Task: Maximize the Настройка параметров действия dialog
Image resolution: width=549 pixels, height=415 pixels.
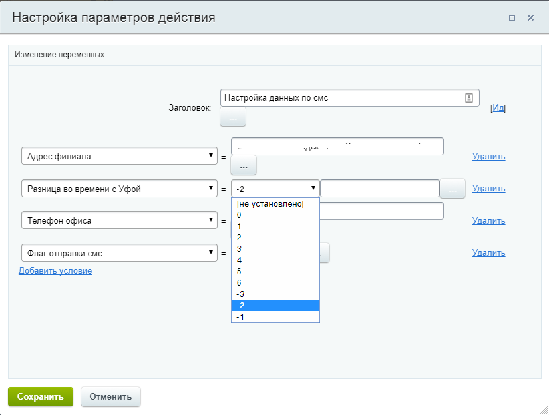Action: pos(512,17)
